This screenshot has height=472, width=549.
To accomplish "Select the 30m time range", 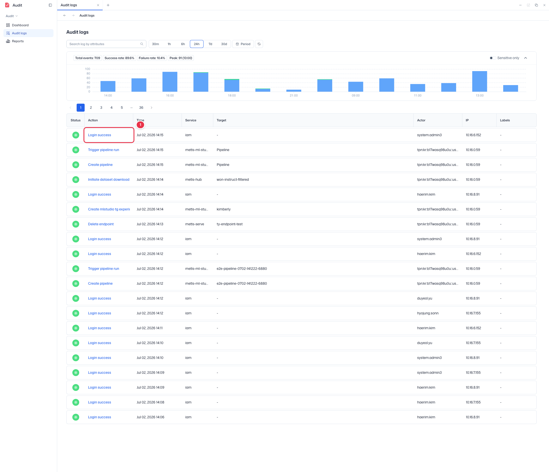I will point(156,44).
